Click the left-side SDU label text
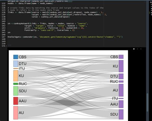Image resolution: width=152 pixels, height=121 pixels. click(x=22, y=91)
